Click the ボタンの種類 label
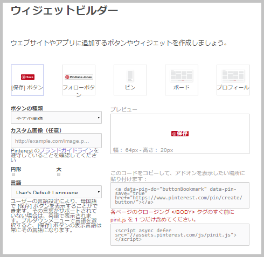Screen dimensions: 264x257 pyautogui.click(x=27, y=108)
